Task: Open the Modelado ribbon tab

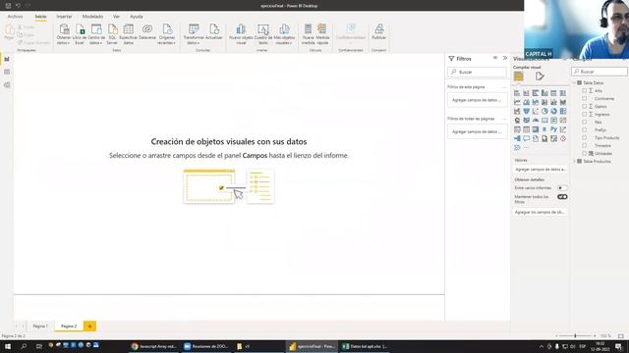Action: 92,17
